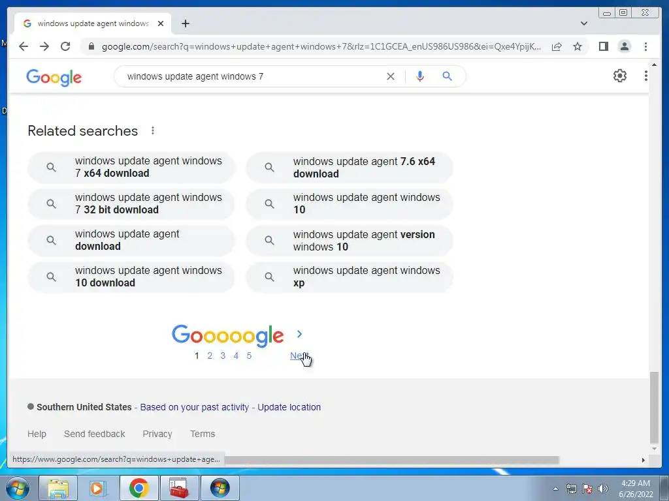This screenshot has height=501, width=669.
Task: Open the network status tray icon
Action: pyautogui.click(x=571, y=489)
